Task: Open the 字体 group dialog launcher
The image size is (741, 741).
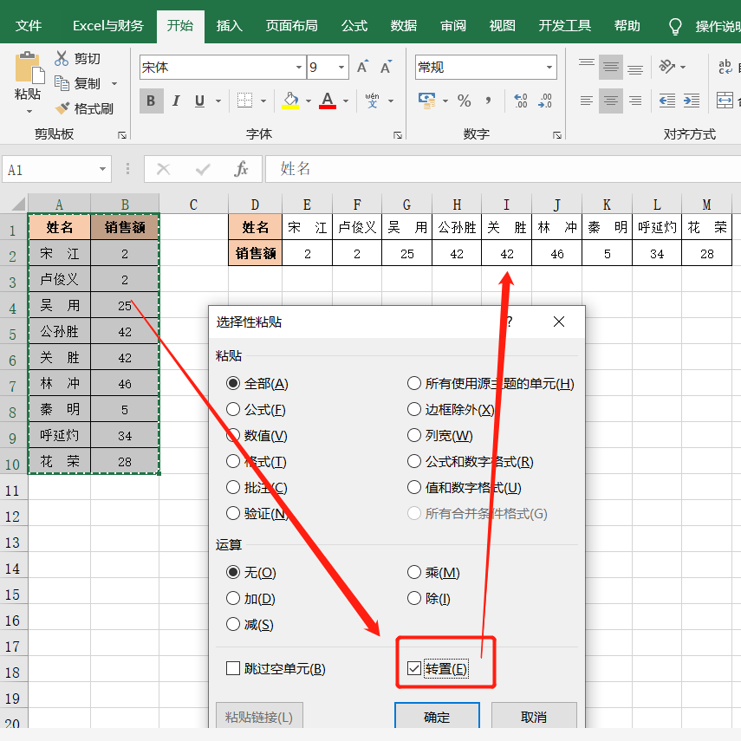Action: [x=398, y=135]
